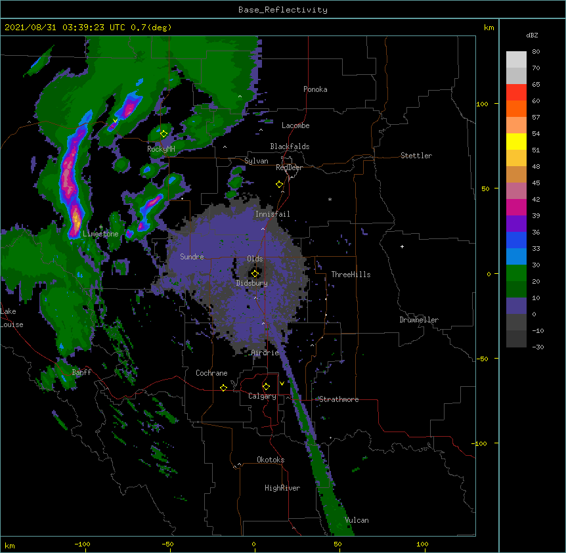
Task: Click the Airdrie city label
Action: [265, 353]
